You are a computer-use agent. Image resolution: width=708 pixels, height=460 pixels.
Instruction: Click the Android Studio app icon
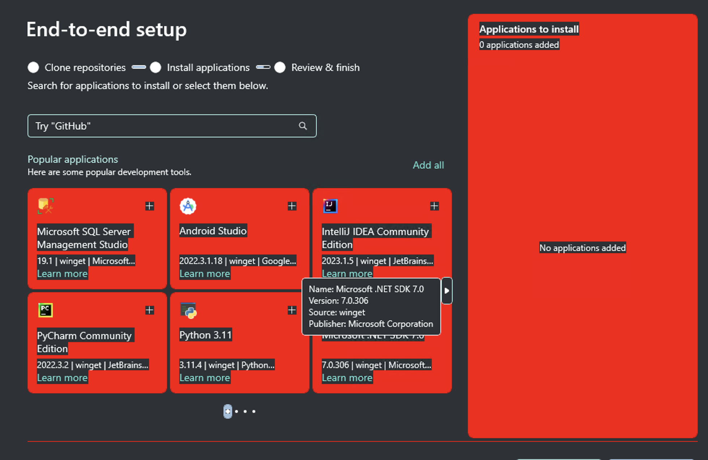pos(188,206)
